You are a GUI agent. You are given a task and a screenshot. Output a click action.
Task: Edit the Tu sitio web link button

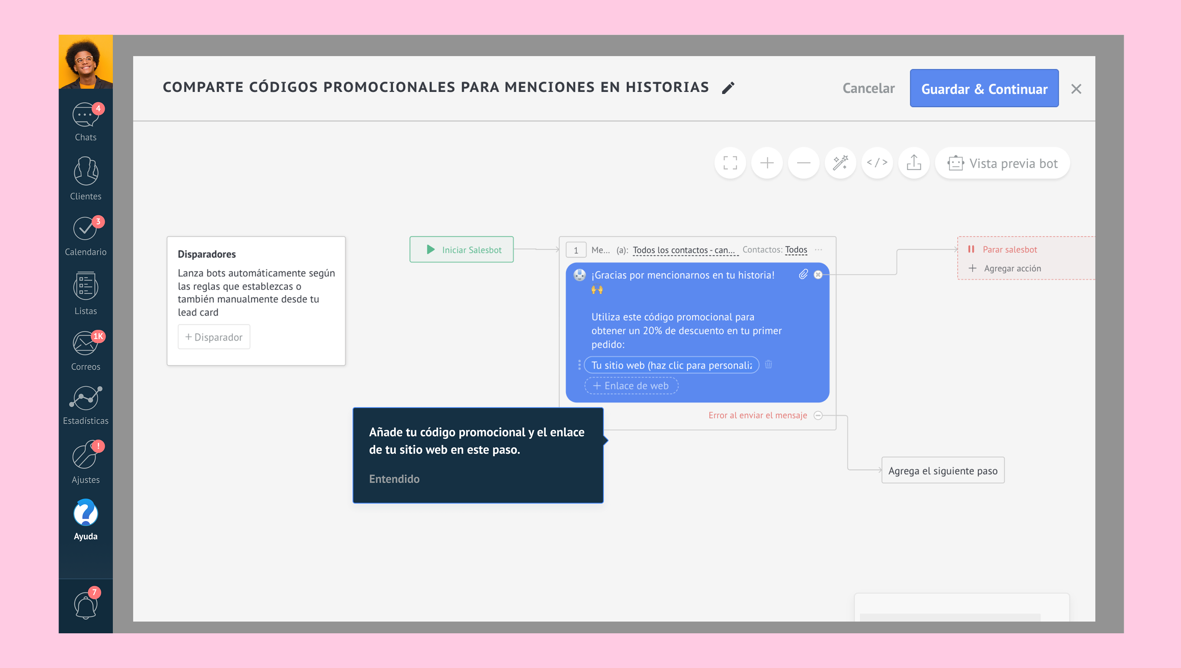(x=671, y=365)
